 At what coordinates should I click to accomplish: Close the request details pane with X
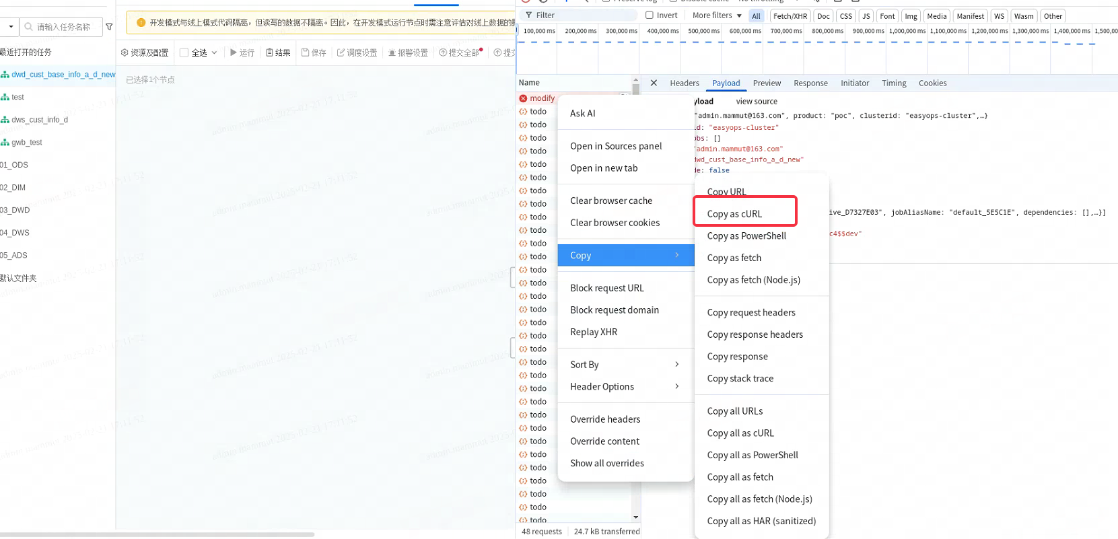[x=654, y=83]
